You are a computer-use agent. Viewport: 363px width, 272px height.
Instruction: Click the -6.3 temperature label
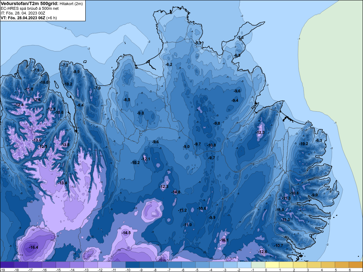click(x=319, y=140)
